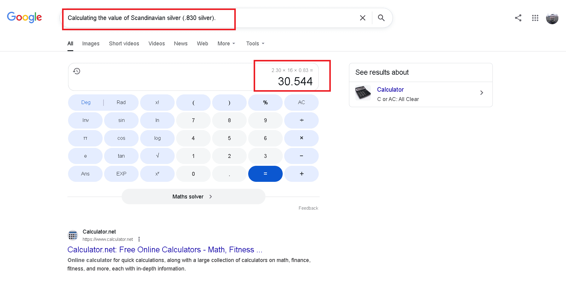Toggle the Inv function button
The image size is (566, 285).
point(85,120)
